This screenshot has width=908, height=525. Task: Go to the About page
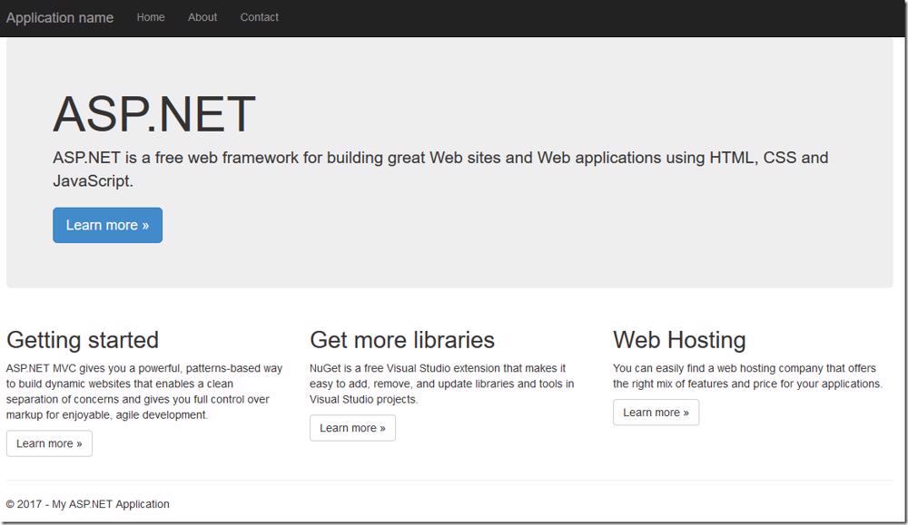coord(202,17)
